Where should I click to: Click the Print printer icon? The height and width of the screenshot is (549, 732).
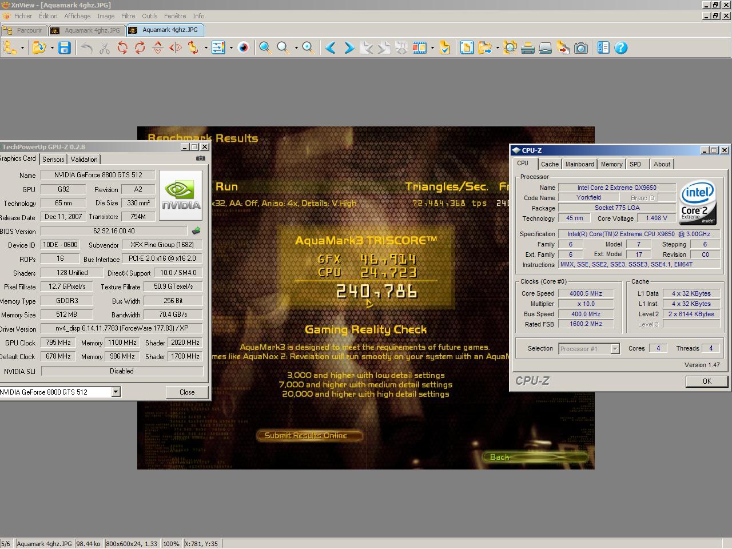[x=528, y=48]
